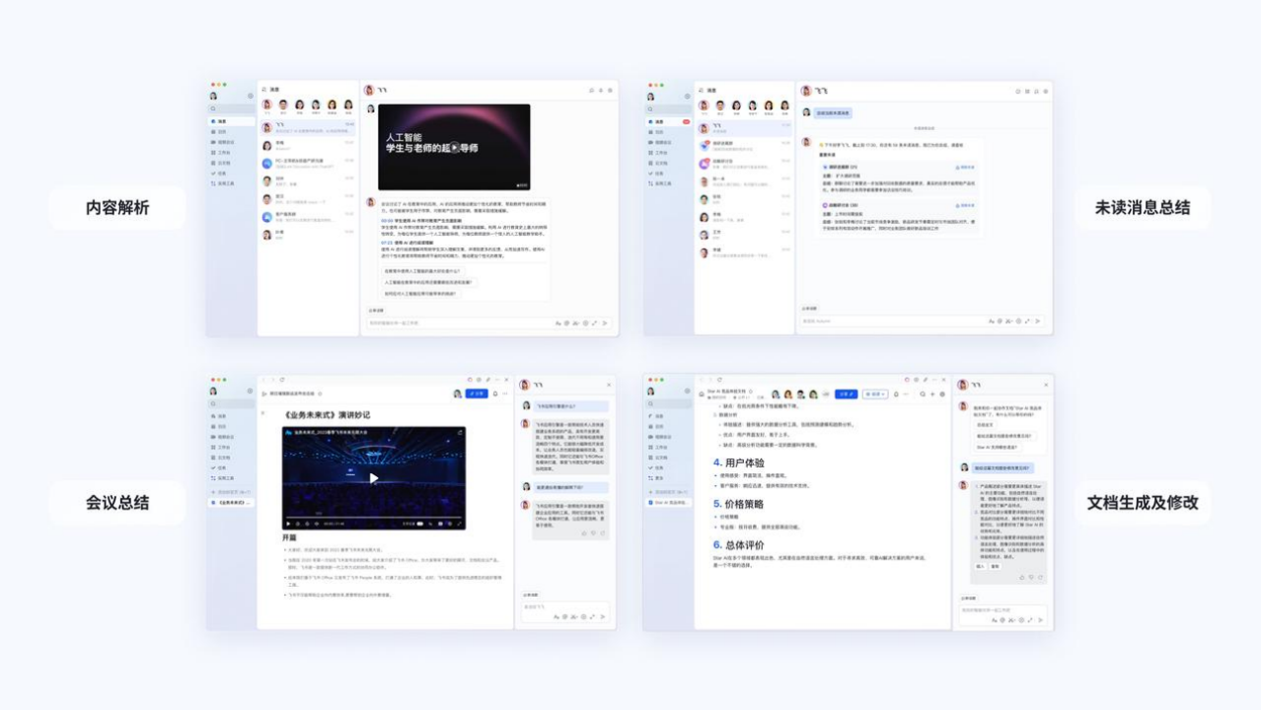Screen dimensions: 1261x710
Task: Focus message input box in 内容解析 window
Action: click(x=489, y=323)
